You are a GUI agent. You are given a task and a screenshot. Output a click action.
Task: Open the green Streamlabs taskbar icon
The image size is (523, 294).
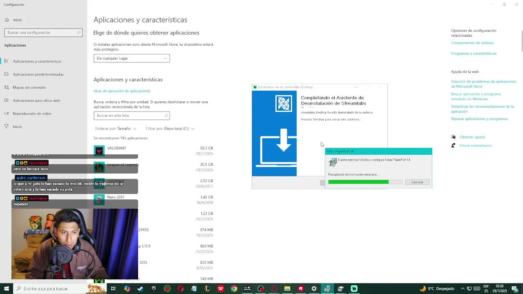tap(354, 289)
